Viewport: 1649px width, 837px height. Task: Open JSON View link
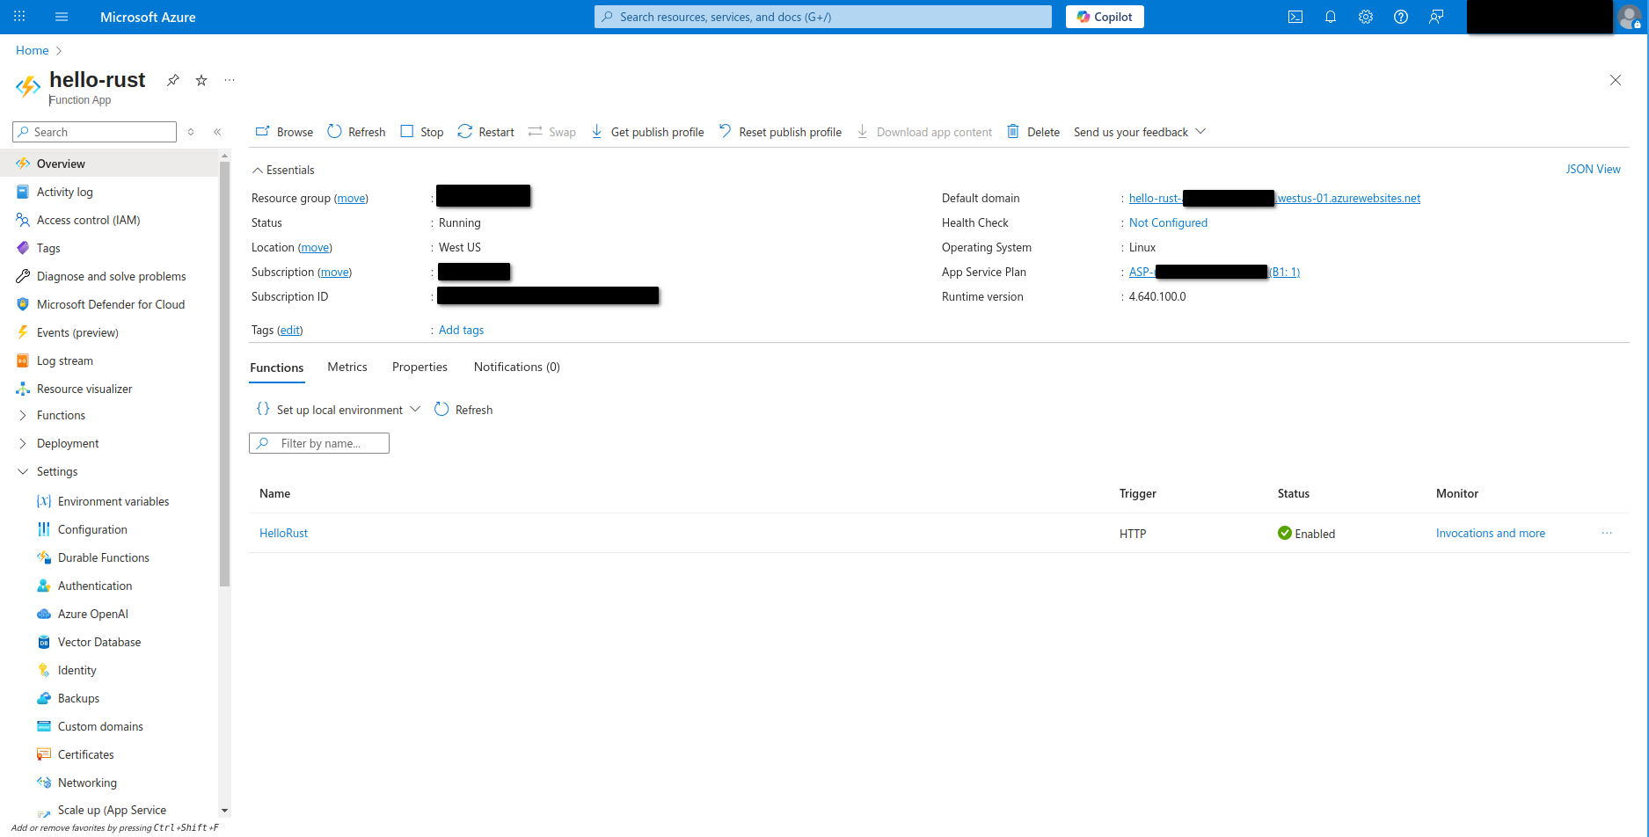coord(1593,169)
